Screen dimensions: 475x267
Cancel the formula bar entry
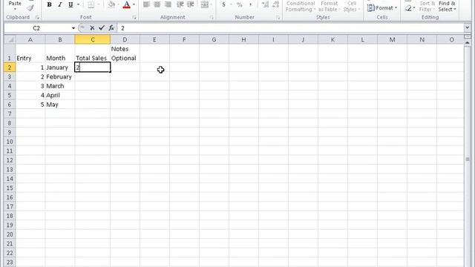(92, 28)
